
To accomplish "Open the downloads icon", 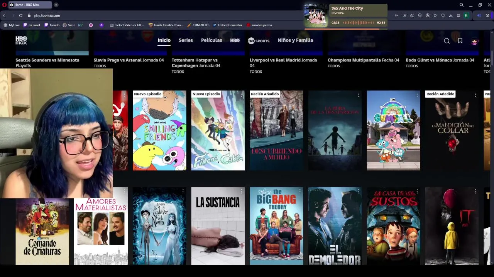I will [x=451, y=15].
